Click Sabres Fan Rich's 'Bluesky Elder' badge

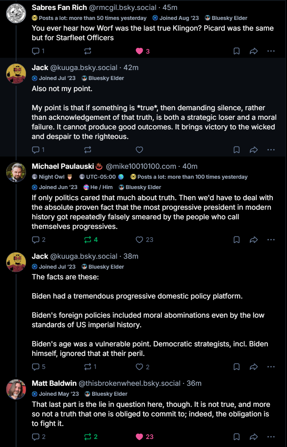[226, 18]
